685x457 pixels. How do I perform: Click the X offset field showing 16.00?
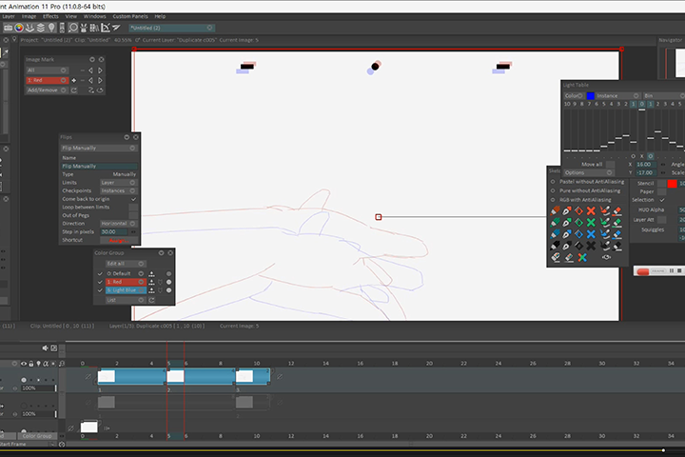click(645, 165)
